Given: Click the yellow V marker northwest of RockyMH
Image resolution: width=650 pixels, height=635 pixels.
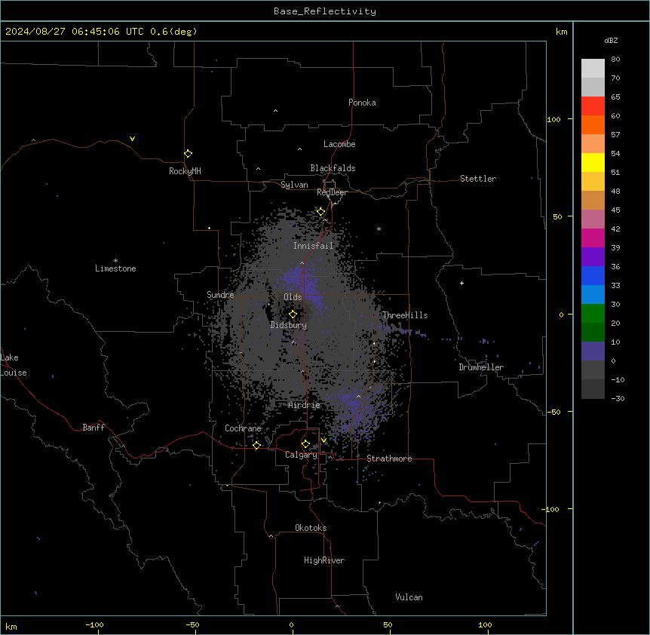Looking at the screenshot, I should tap(132, 139).
